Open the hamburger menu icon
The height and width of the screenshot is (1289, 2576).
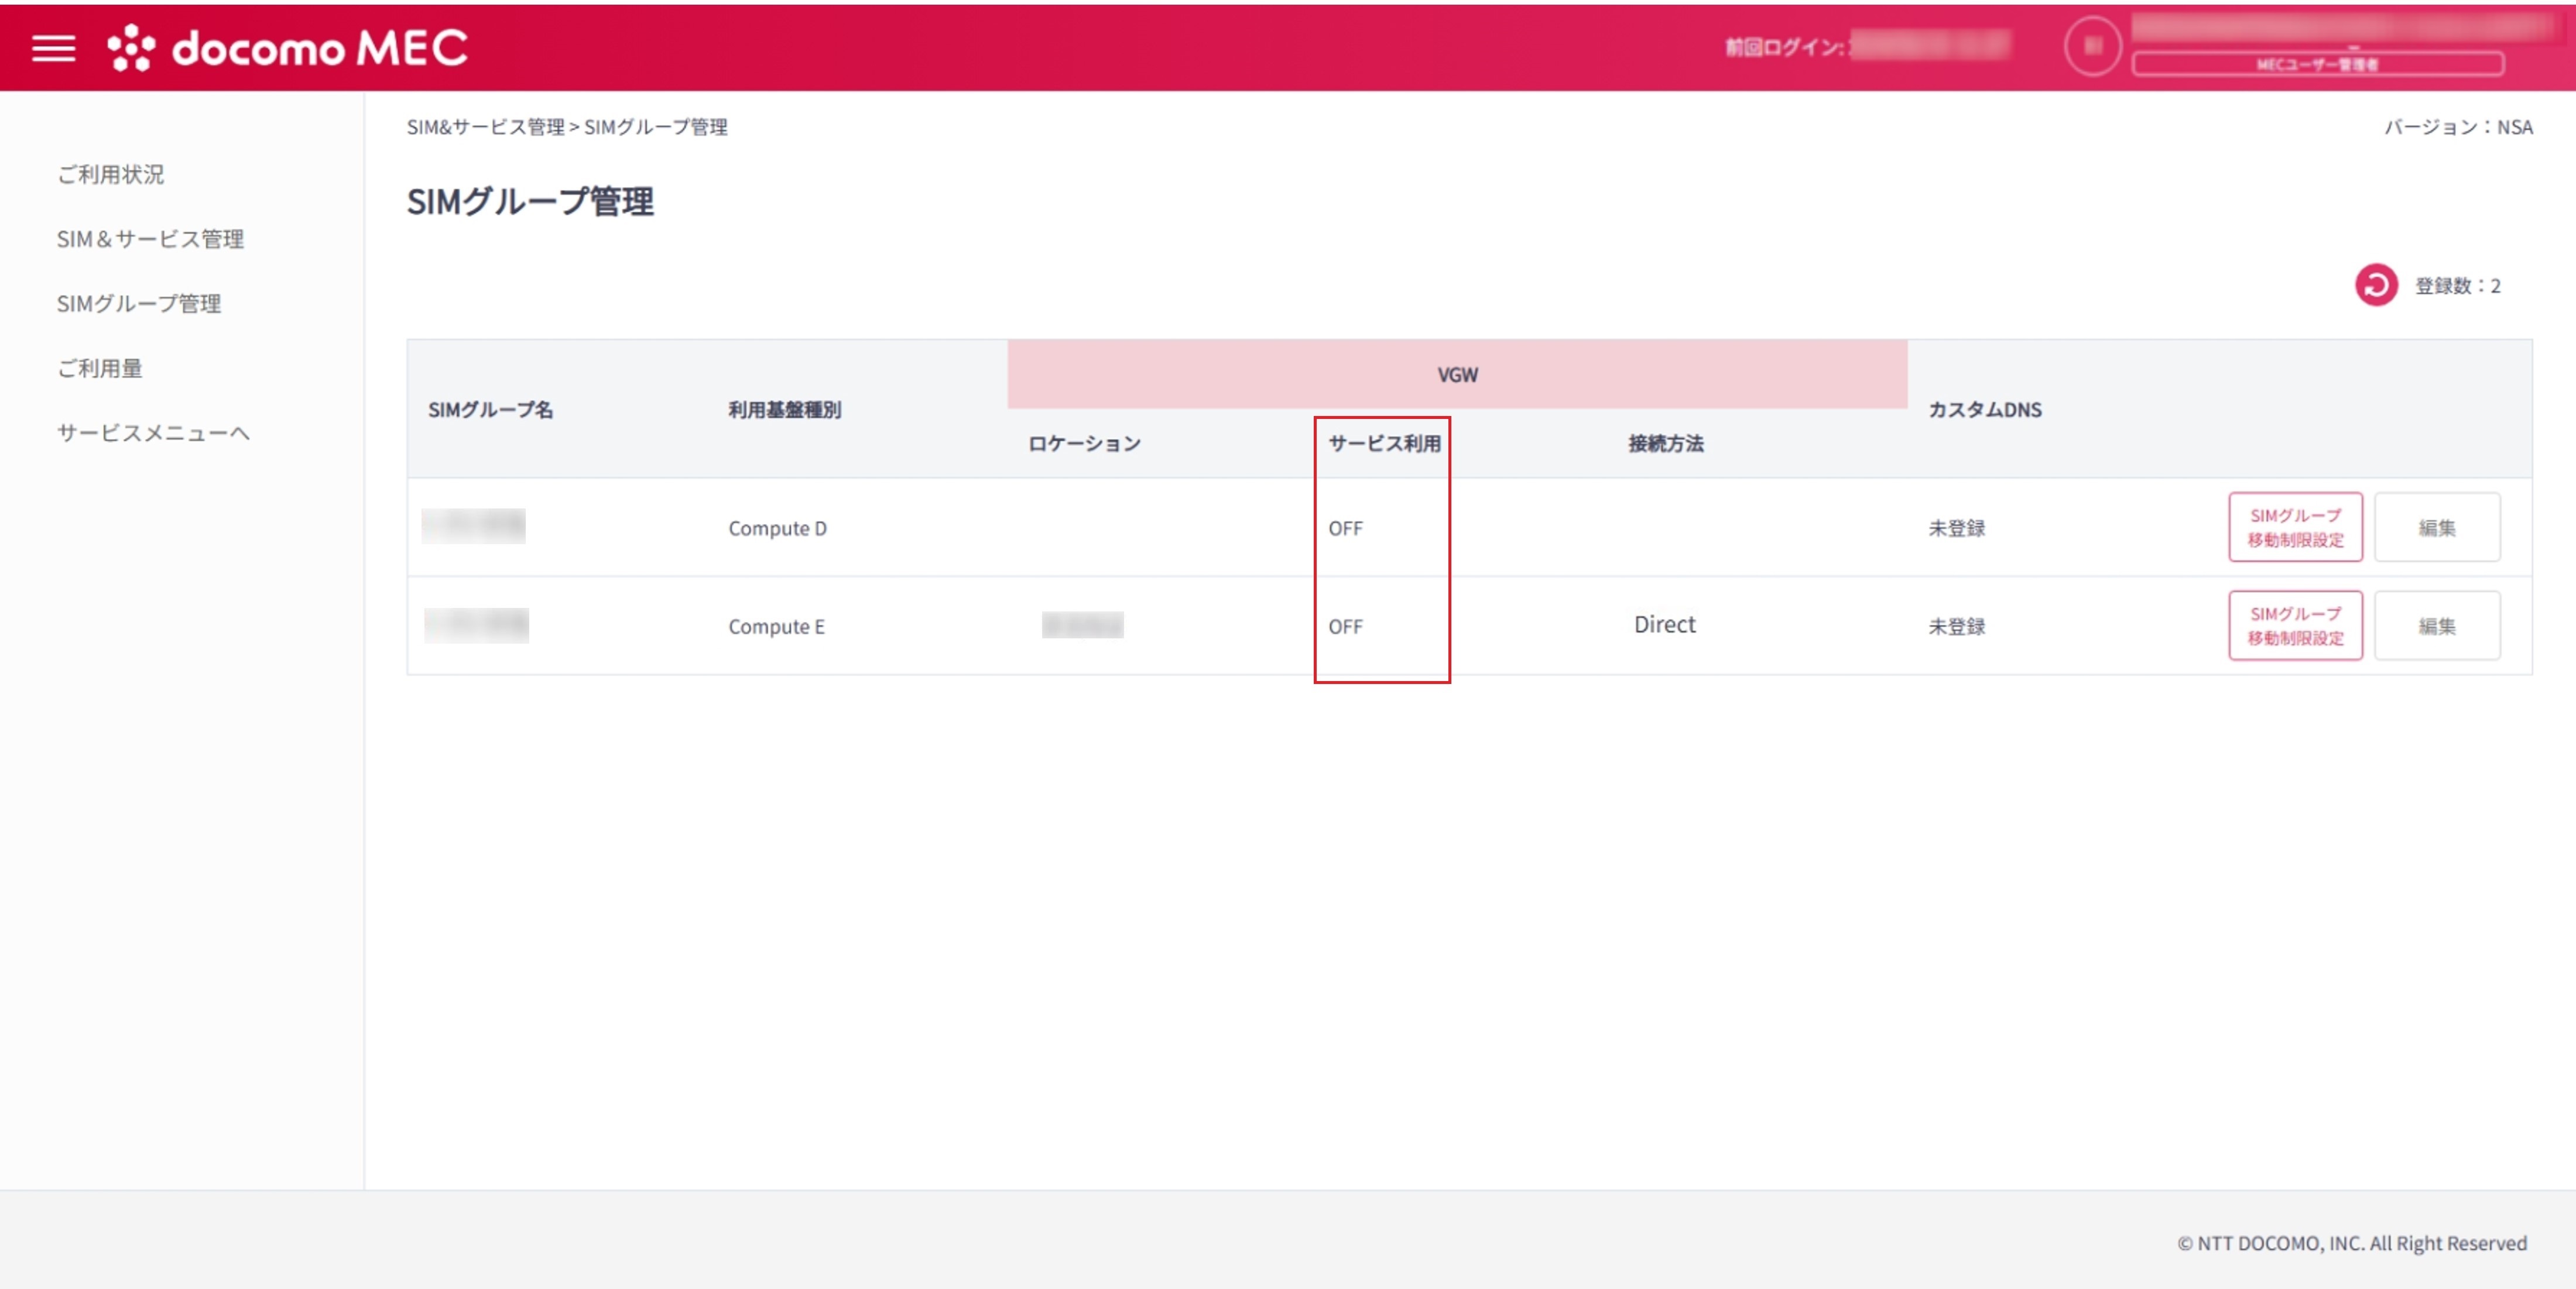(x=53, y=47)
